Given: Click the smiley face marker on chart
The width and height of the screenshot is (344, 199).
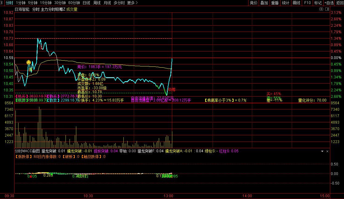Looking at the screenshot, I should tap(29, 62).
